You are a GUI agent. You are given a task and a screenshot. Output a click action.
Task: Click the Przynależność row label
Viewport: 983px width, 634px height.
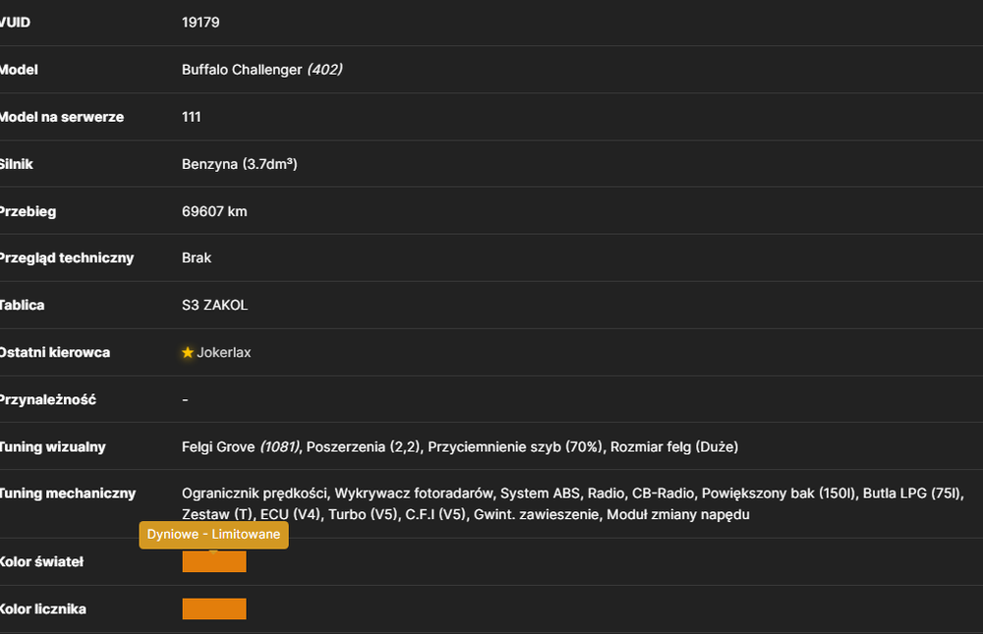point(47,400)
